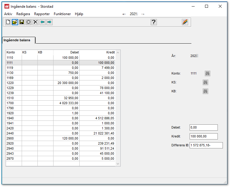The height and width of the screenshot is (187, 230).
Task: Click the Open folder toolbar icon
Action: click(15, 22)
